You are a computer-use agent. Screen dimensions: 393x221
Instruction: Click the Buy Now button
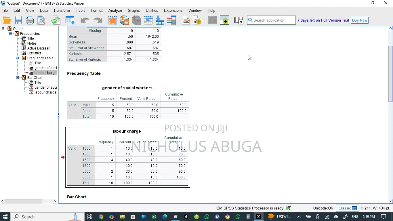click(360, 20)
